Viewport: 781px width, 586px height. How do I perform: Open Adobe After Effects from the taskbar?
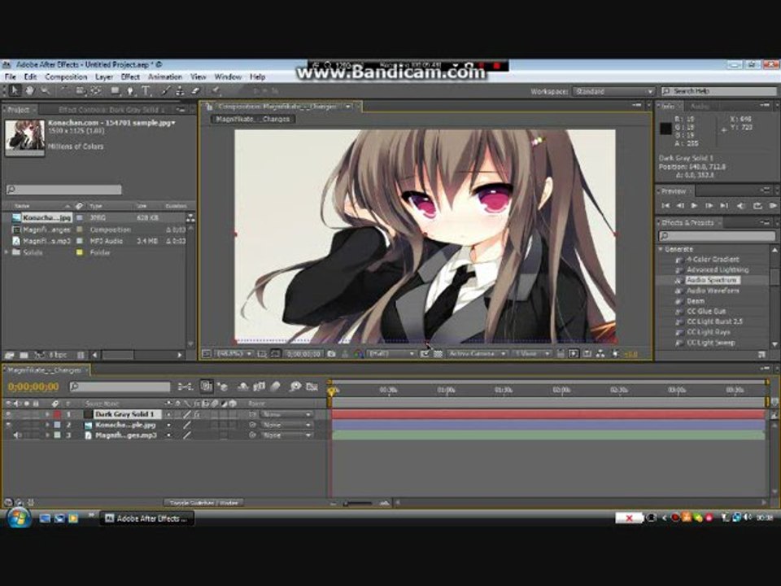point(147,518)
